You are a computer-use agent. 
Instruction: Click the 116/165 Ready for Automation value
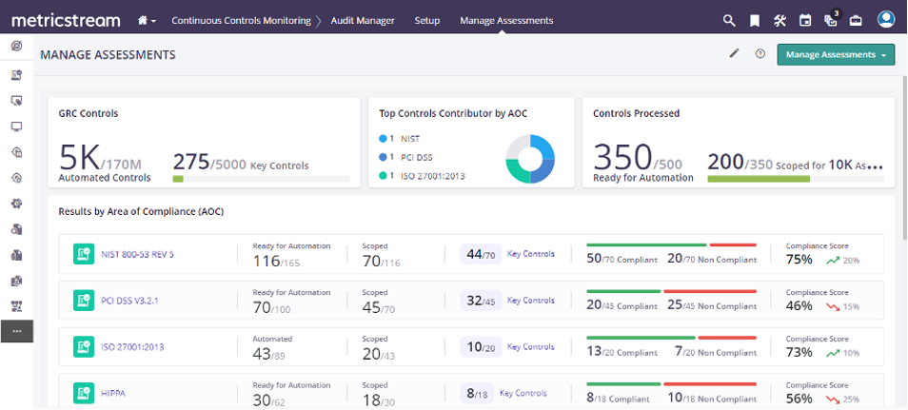pos(276,262)
